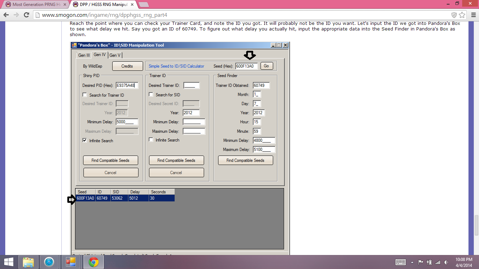Close the DPP / HGSS RNG Manipulation tab
This screenshot has height=269, width=479.
point(132,5)
